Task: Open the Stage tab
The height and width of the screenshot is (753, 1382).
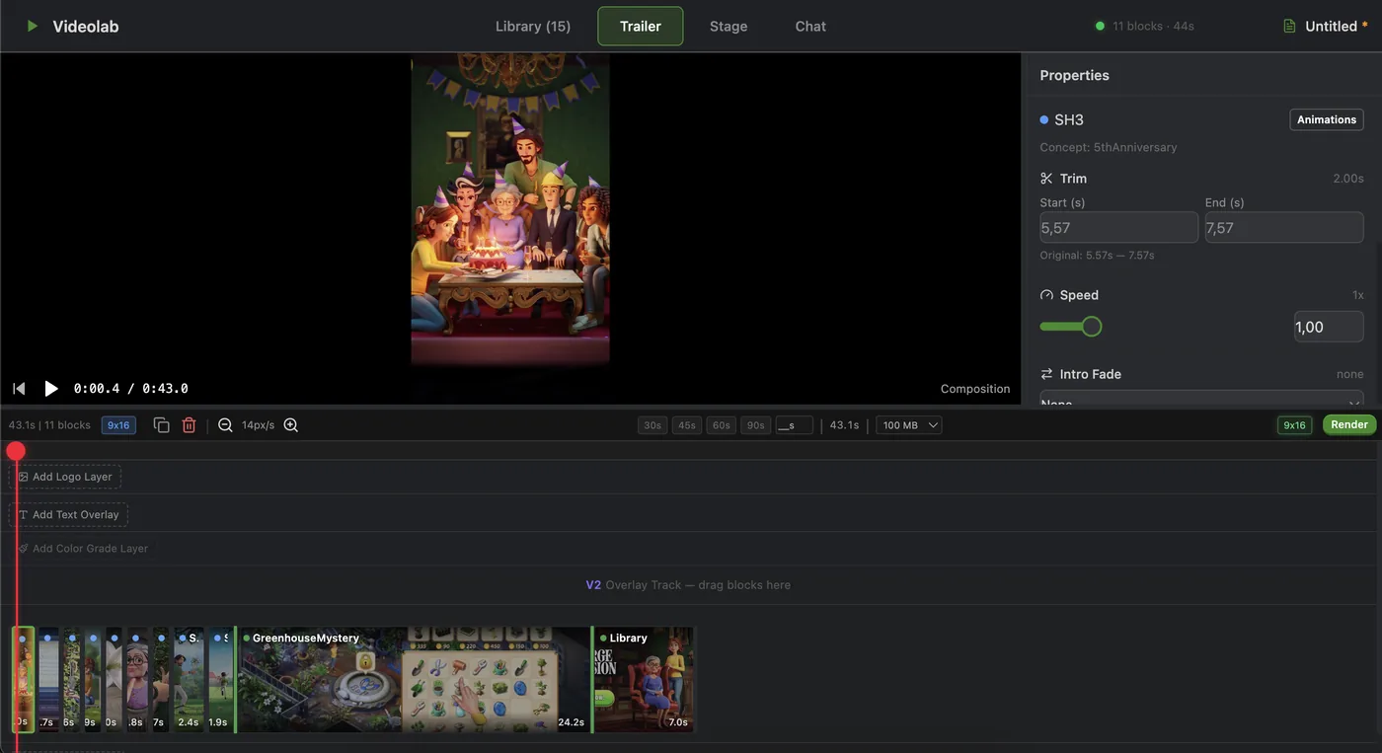Action: tap(729, 27)
